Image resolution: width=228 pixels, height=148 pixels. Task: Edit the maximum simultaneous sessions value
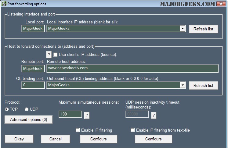[70, 114]
